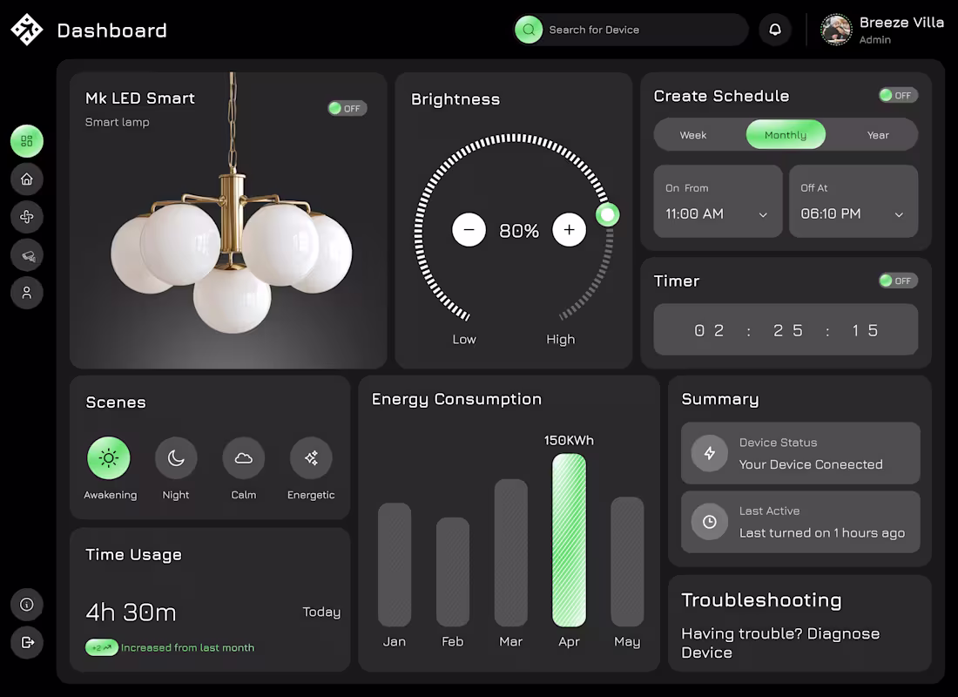This screenshot has height=697, width=958.
Task: Open the dashboard grid sidebar icon
Action: [x=27, y=141]
